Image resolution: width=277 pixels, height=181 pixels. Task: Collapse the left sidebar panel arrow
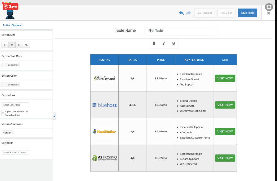tap(54, 116)
